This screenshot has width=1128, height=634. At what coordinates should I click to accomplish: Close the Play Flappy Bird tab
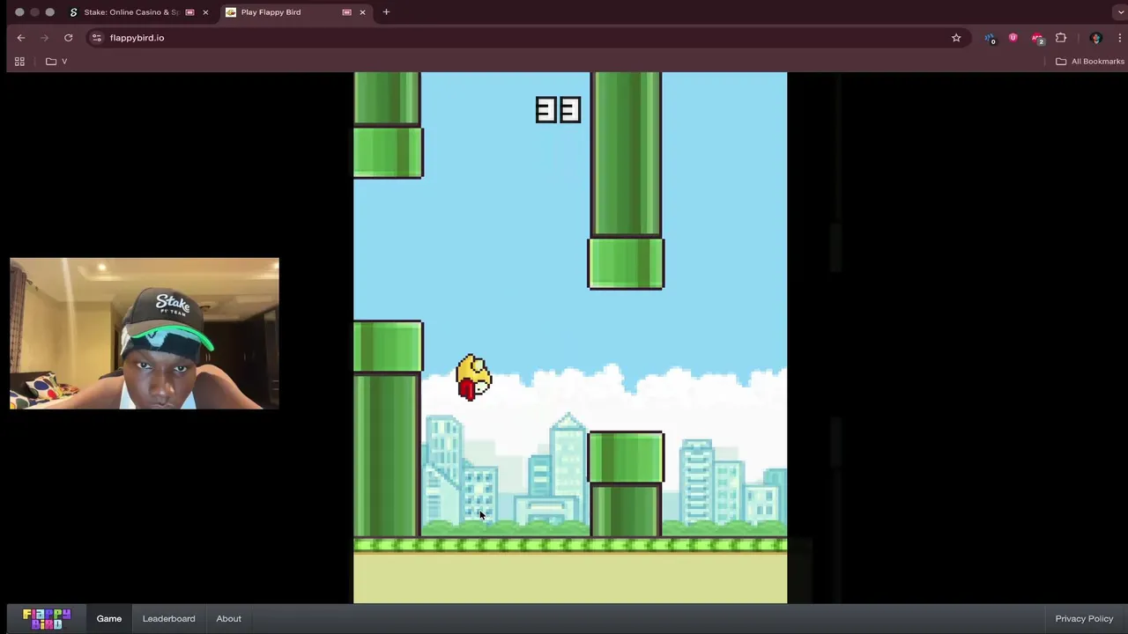coord(362,12)
